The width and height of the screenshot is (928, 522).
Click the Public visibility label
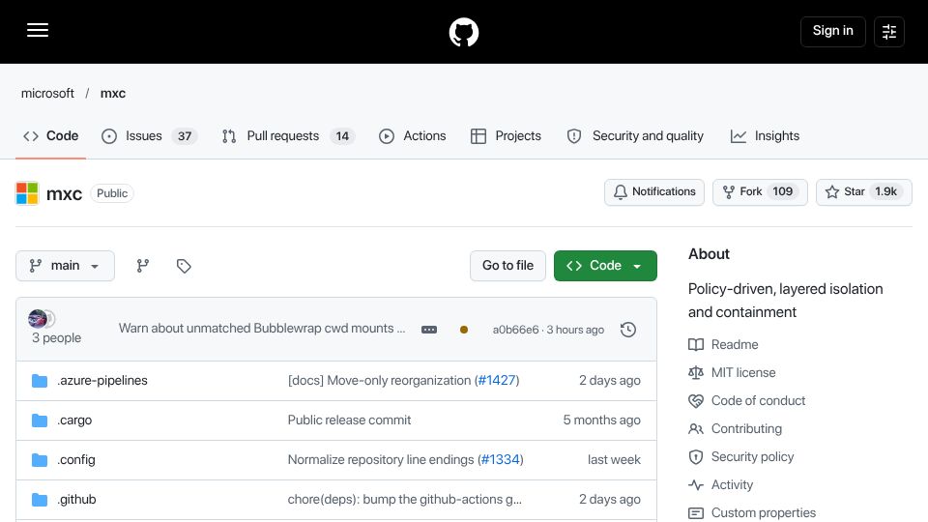click(x=112, y=193)
